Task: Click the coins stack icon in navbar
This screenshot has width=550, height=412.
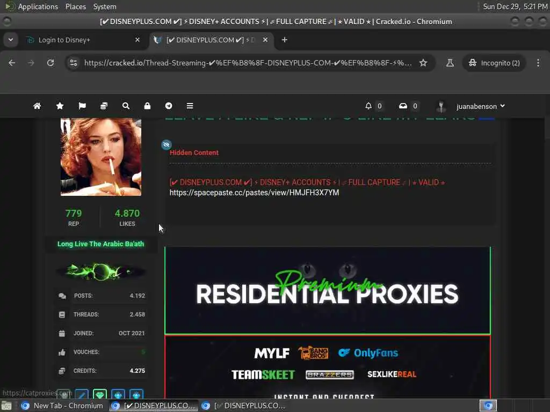Action: pyautogui.click(x=104, y=106)
